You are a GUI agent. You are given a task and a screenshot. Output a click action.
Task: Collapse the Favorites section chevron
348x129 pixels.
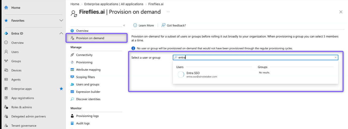[x=61, y=20]
